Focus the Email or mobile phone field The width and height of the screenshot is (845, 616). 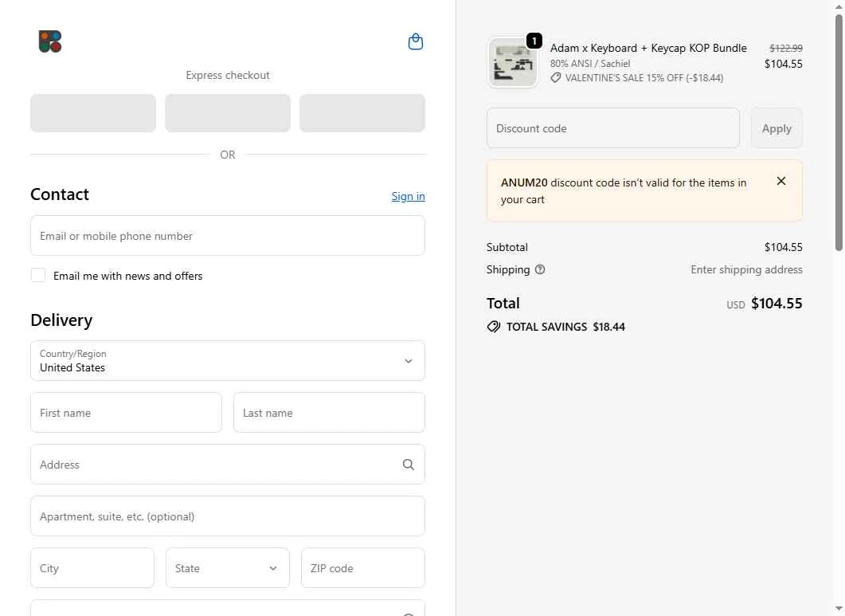point(228,236)
